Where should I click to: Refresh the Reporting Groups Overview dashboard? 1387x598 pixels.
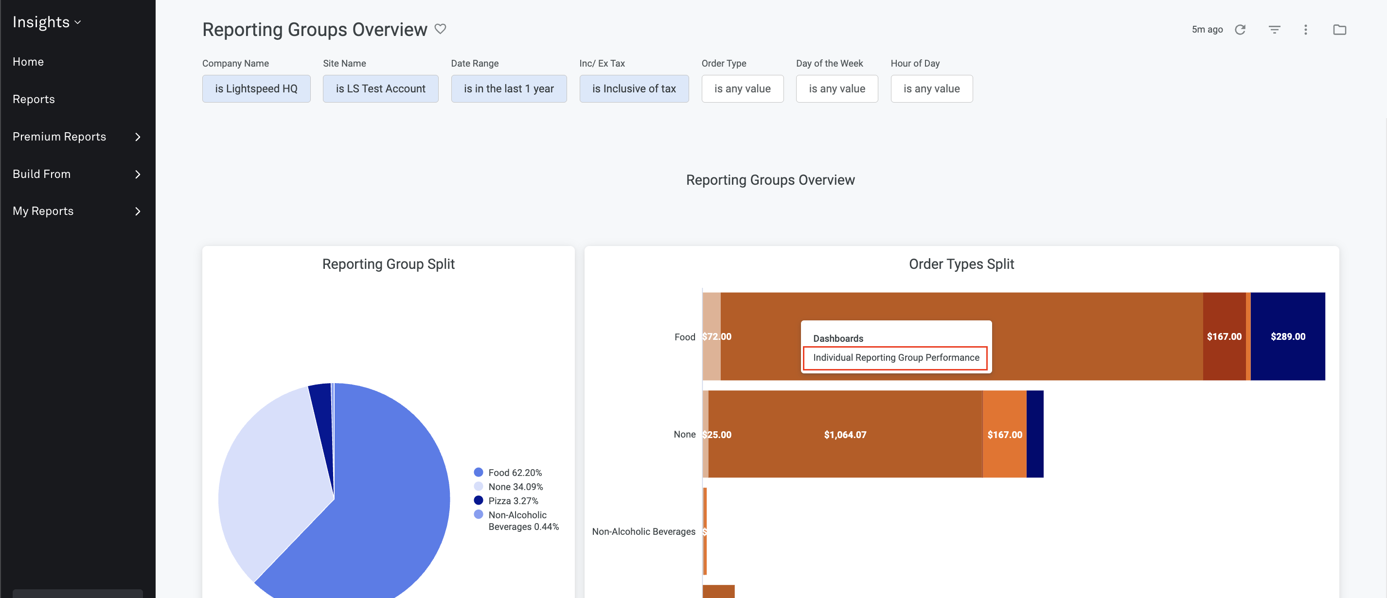(1241, 30)
